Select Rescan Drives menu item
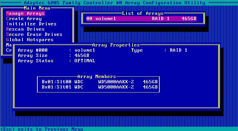This screenshot has width=238, height=131. pos(25,29)
